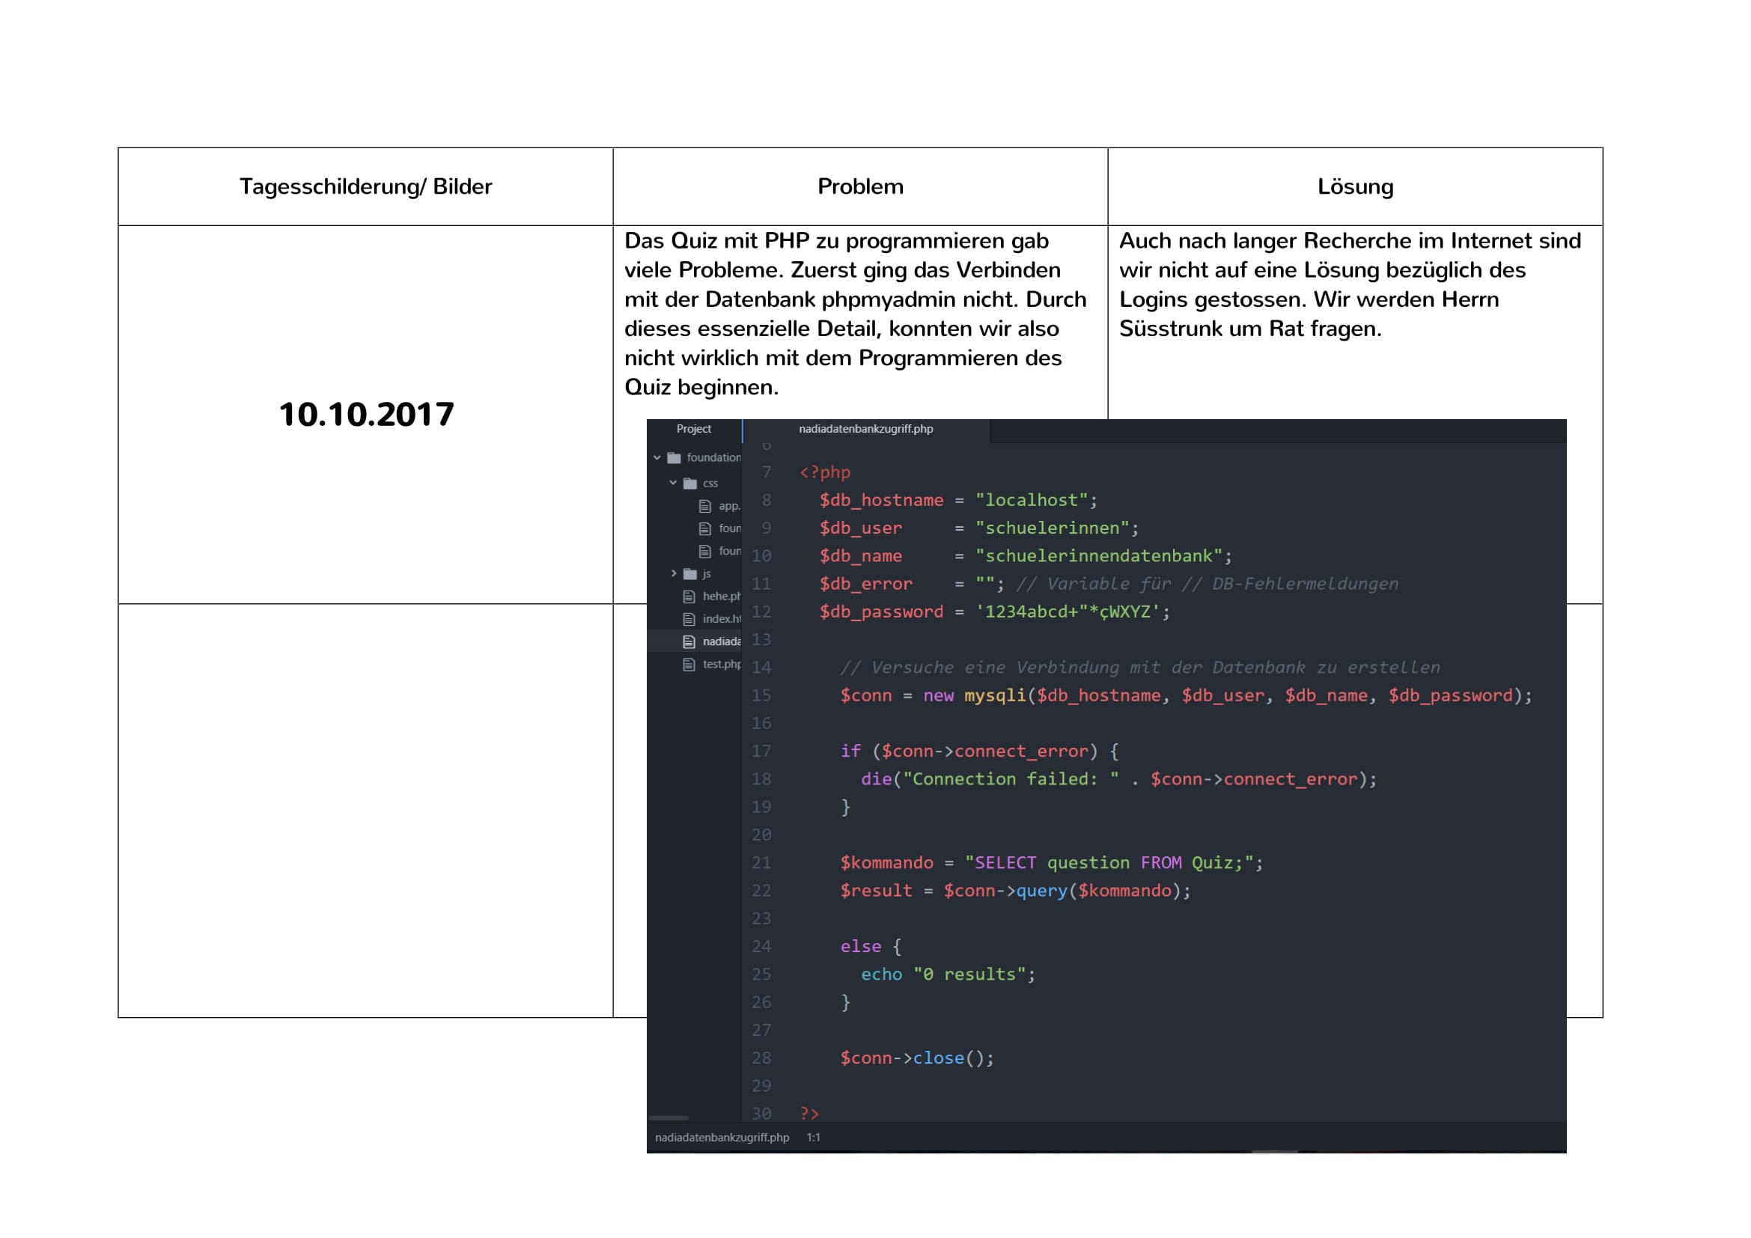1751x1238 pixels.
Task: Open test.php file in tree
Action: (721, 665)
